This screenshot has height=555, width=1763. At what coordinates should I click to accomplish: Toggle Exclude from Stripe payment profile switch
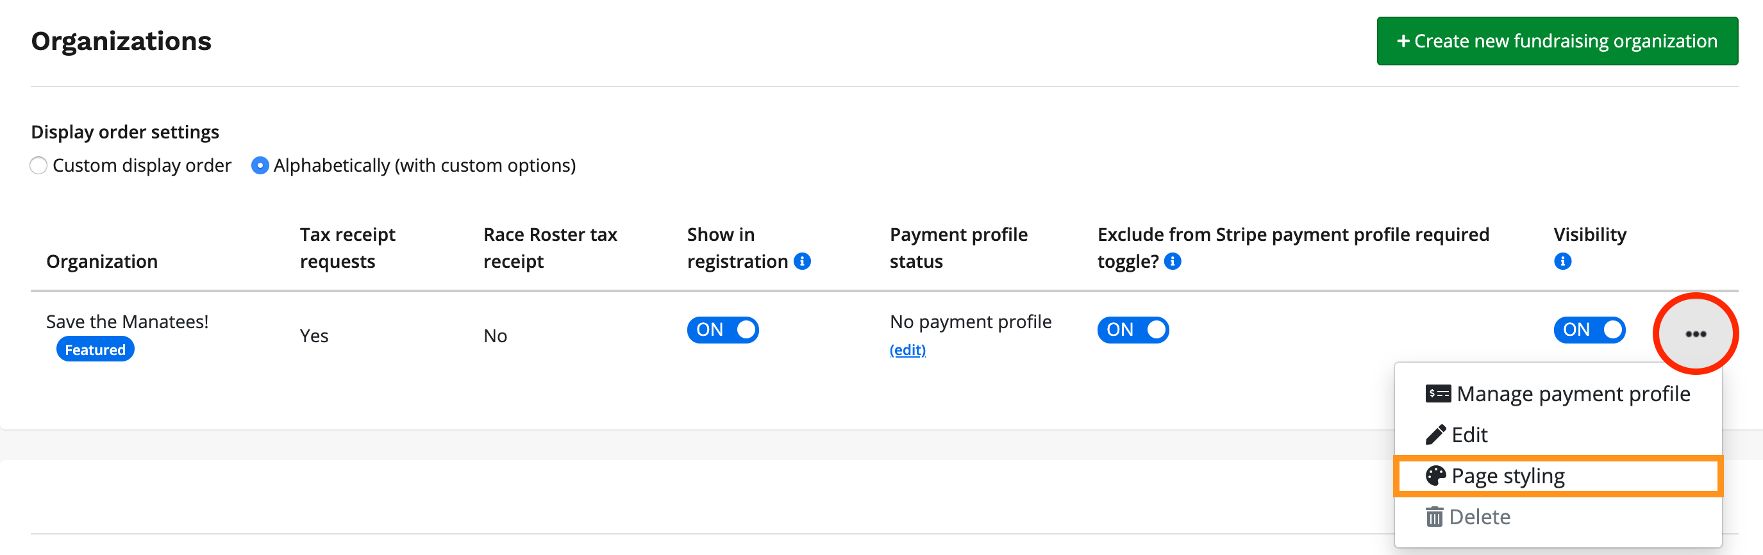coord(1133,330)
